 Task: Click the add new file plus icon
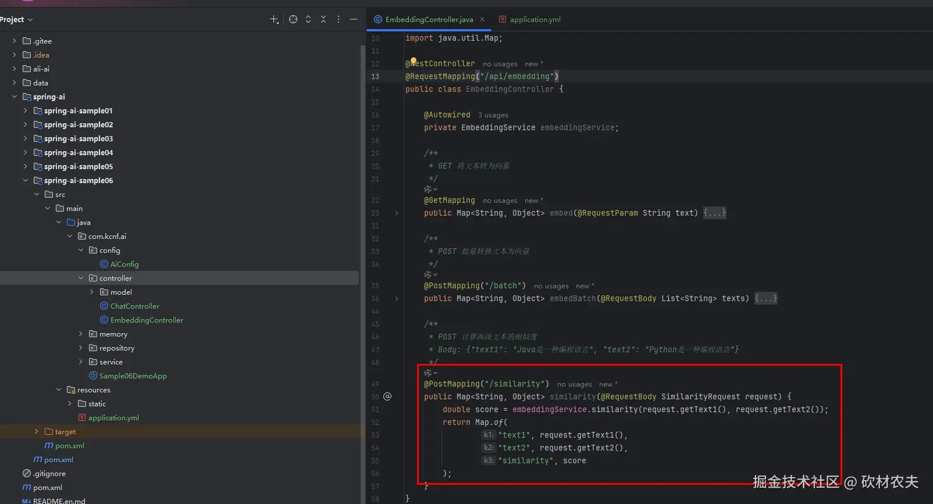tap(274, 20)
